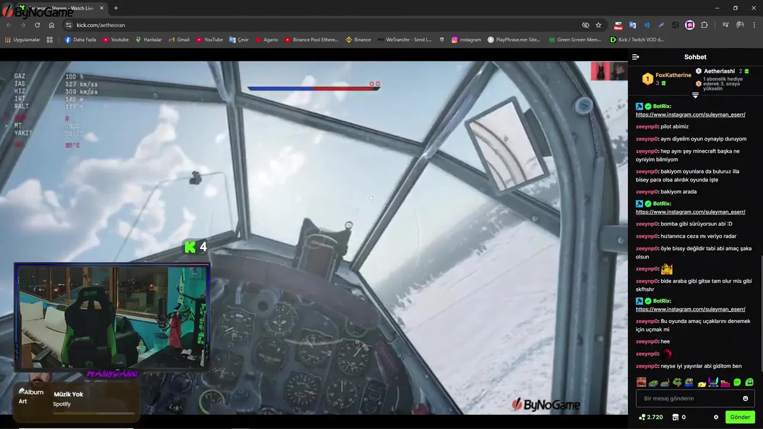Open the Extensions puzzle piece menu
763x429 pixels.
704,25
